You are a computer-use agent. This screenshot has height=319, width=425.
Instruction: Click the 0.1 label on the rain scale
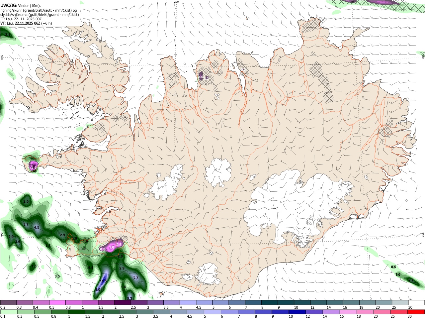pos(3,316)
